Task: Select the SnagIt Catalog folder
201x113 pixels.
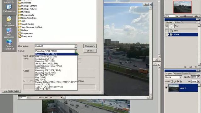Action: click(26, 24)
